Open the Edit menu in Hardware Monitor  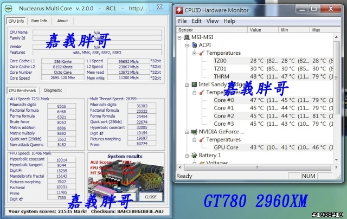pyautogui.click(x=196, y=21)
